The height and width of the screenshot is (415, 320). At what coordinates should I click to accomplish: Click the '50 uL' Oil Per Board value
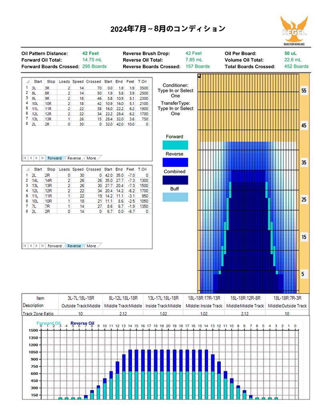290,53
